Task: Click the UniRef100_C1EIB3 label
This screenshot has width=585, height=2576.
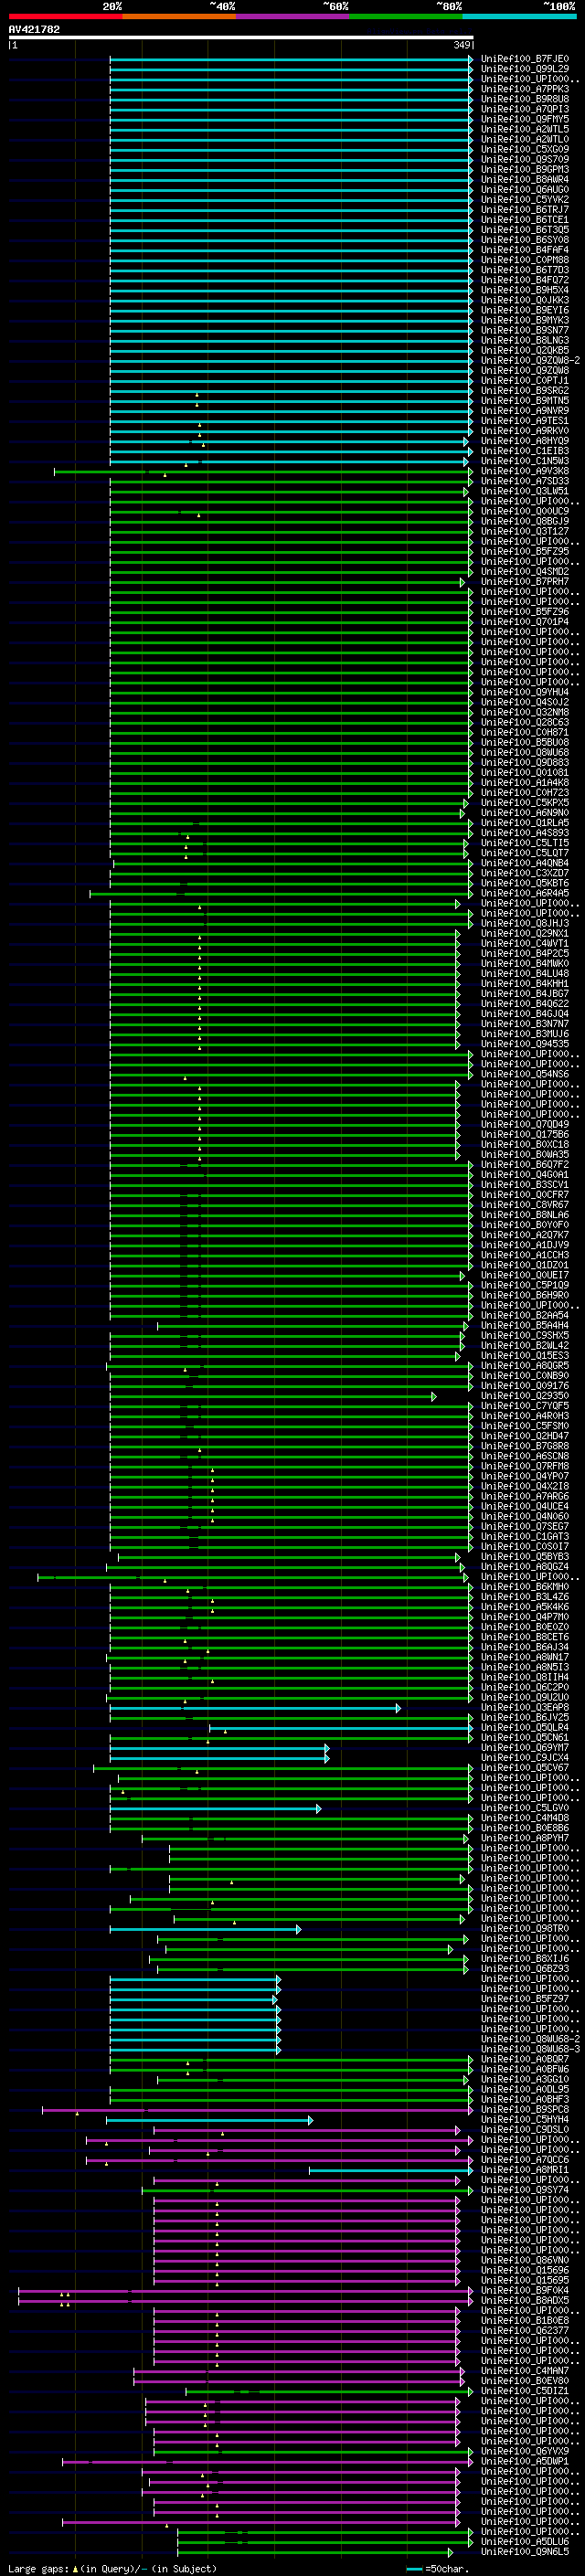Action: pyautogui.click(x=525, y=451)
